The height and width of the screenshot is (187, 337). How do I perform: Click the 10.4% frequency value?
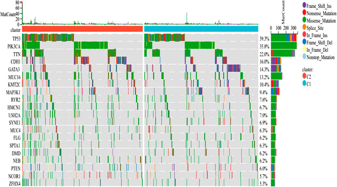[264, 85]
